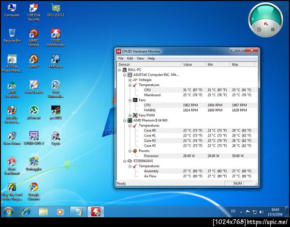290x227 pixels.
Task: Click the 59.80 W max power value
Action: coord(238,156)
